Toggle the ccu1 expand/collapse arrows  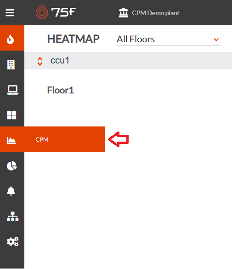click(40, 61)
